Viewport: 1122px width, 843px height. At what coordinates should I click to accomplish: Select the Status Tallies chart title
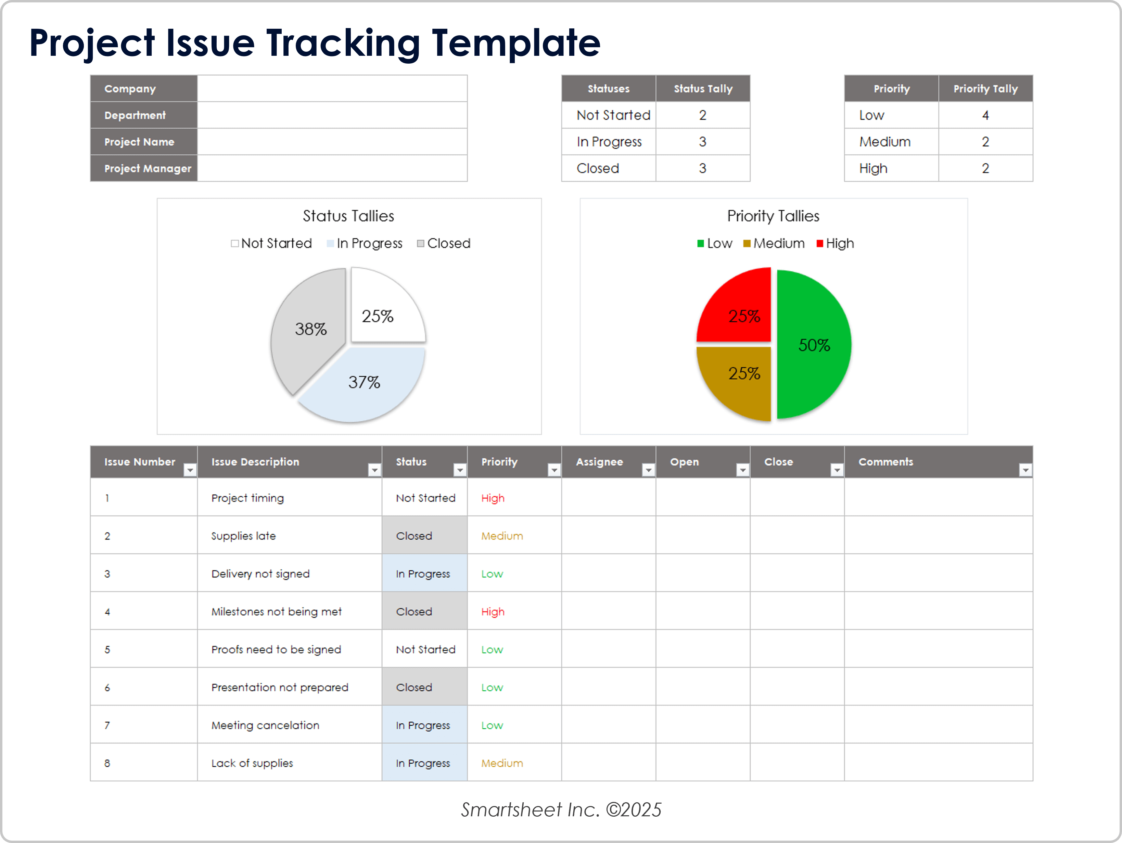(348, 216)
